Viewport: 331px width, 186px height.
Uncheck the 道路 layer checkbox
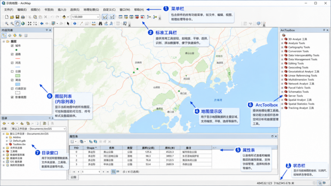click(12, 54)
